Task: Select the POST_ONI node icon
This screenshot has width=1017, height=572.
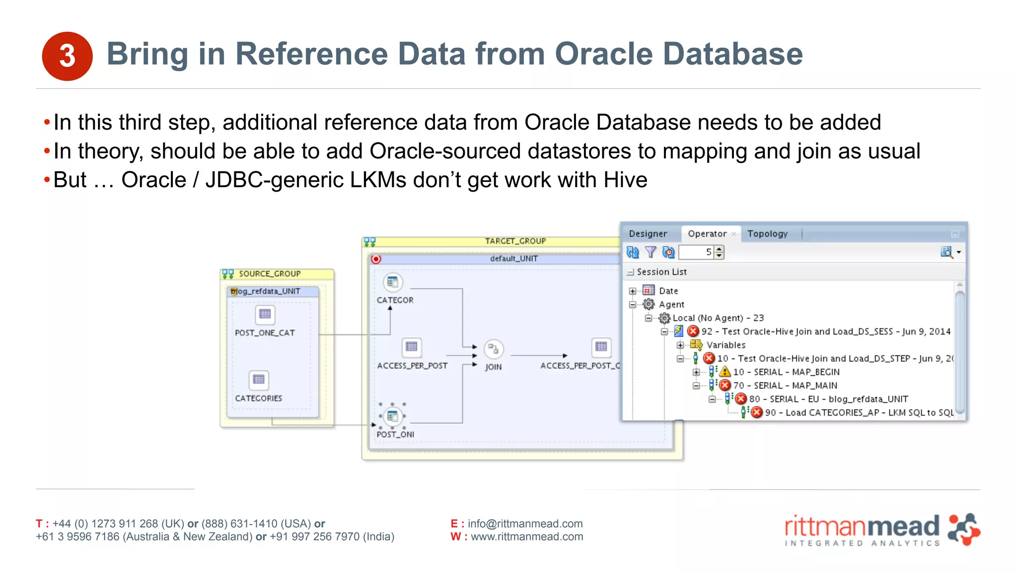Action: (x=392, y=416)
